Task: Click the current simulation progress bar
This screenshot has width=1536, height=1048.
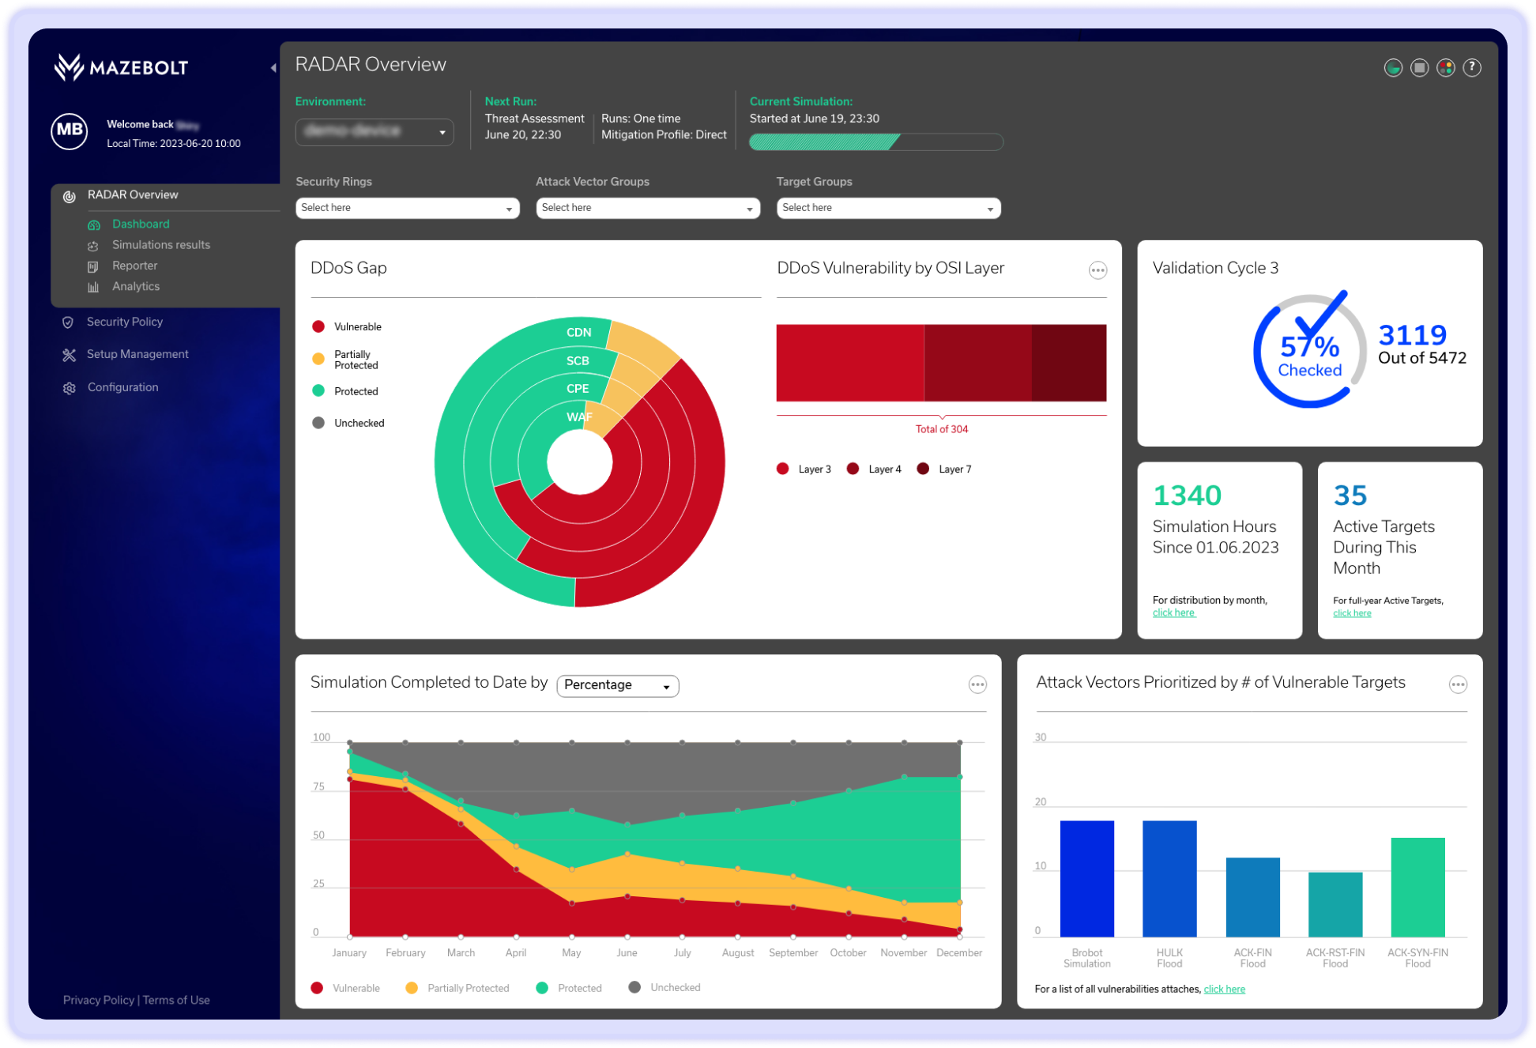Action: point(875,142)
